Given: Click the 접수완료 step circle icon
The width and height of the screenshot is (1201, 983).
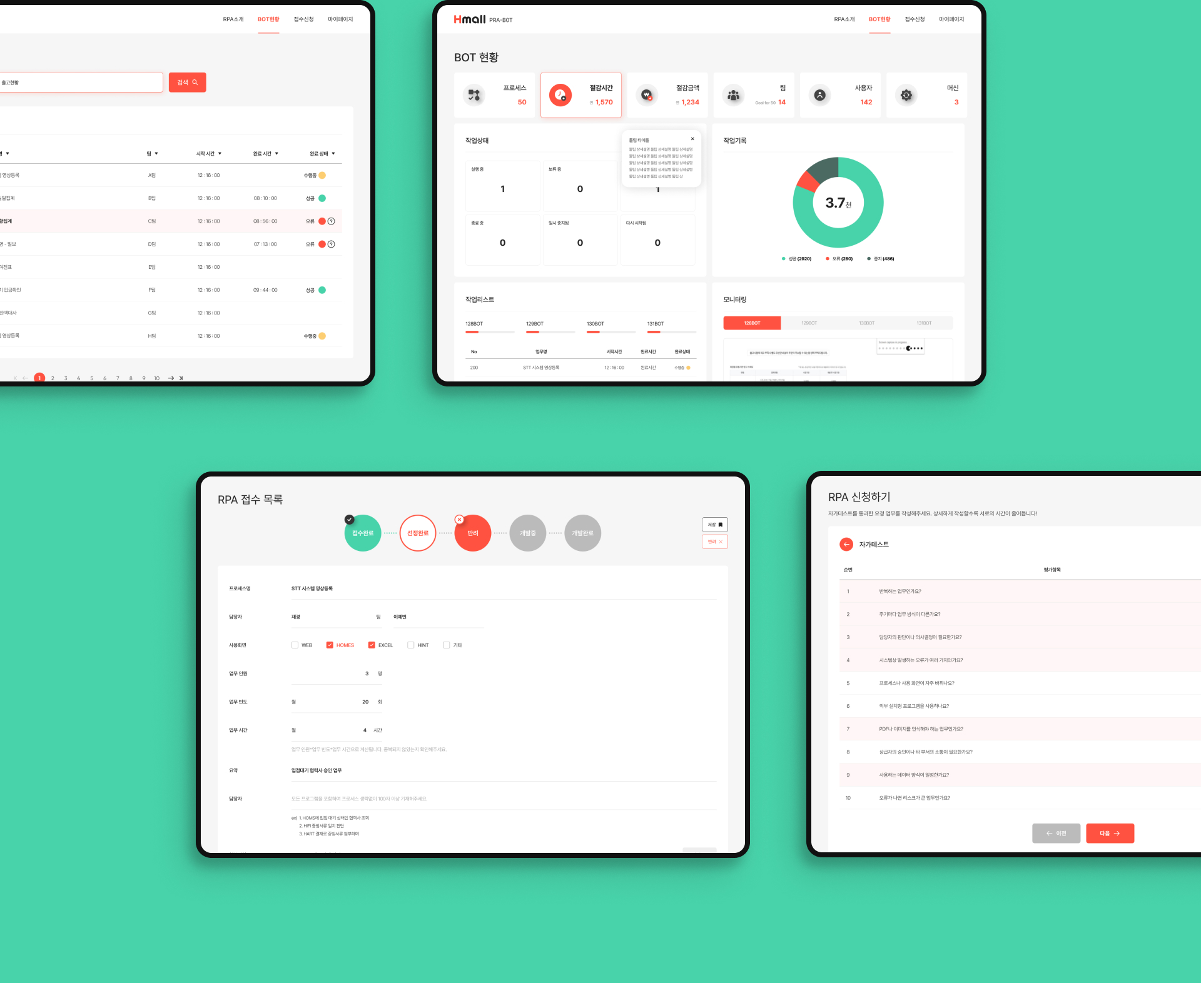Looking at the screenshot, I should tap(363, 532).
